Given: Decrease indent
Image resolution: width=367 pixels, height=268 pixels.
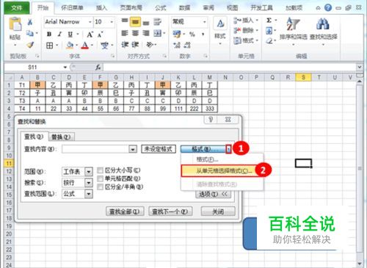Looking at the screenshot, I should (x=125, y=45).
